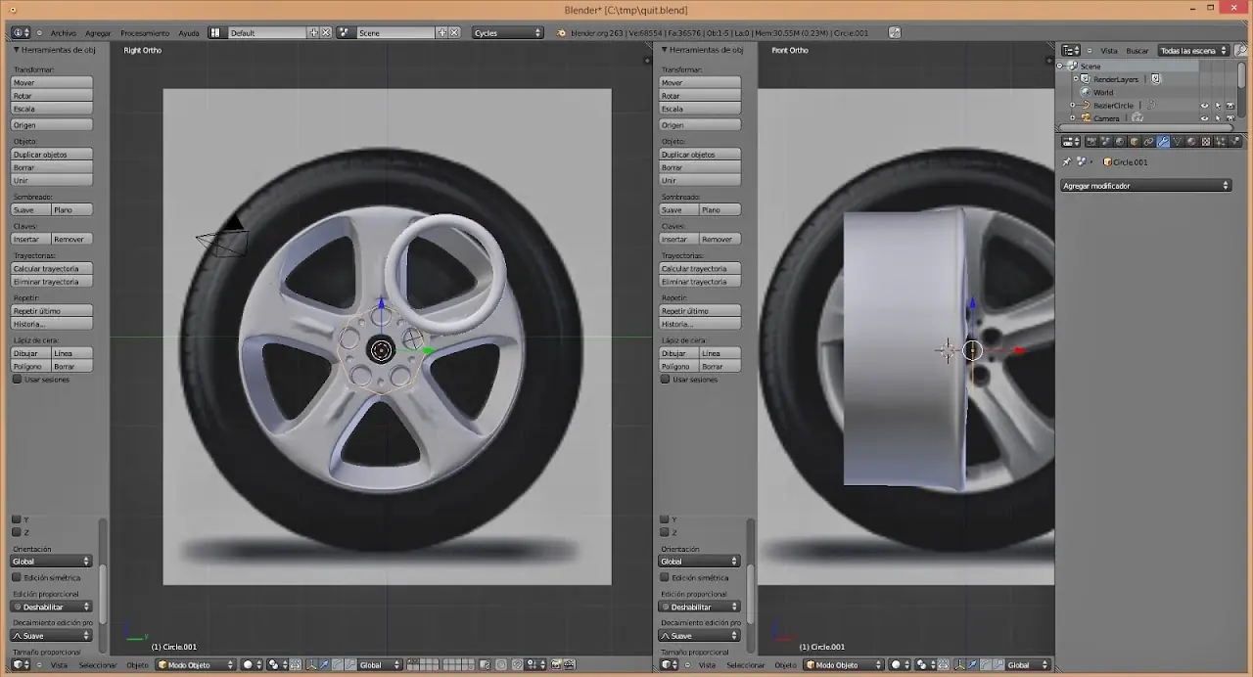1253x677 pixels.
Task: Click the Blender logo in info header
Action: [561, 32]
